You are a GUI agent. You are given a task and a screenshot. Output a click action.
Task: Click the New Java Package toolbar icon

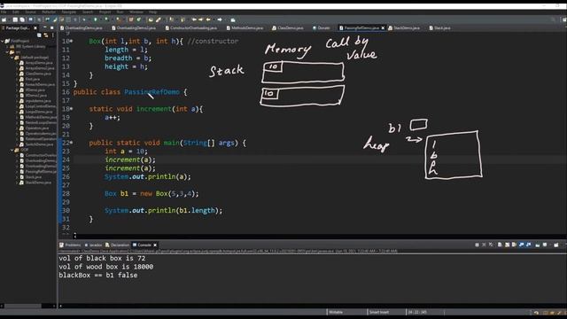point(131,19)
